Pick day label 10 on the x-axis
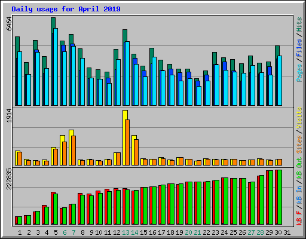 pyautogui.click(x=99, y=232)
